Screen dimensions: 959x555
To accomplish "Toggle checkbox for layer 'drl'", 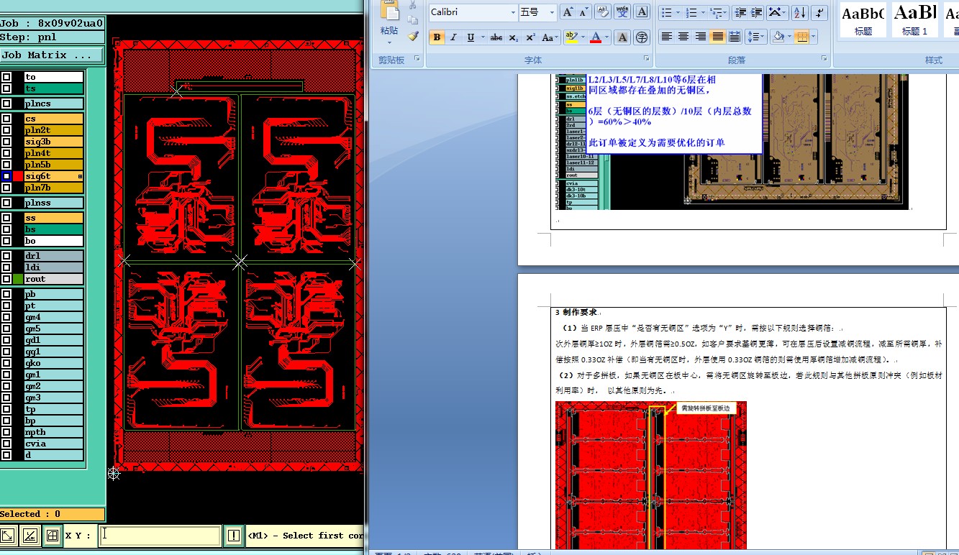I will 6,256.
